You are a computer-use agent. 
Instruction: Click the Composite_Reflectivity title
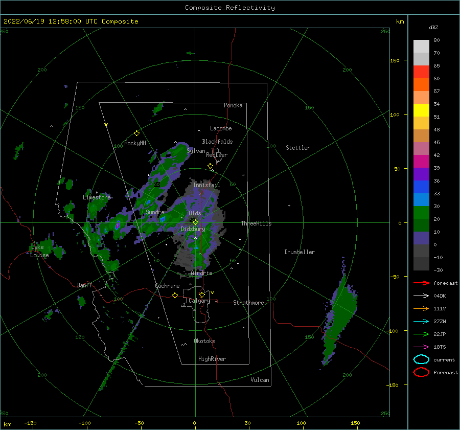click(229, 8)
